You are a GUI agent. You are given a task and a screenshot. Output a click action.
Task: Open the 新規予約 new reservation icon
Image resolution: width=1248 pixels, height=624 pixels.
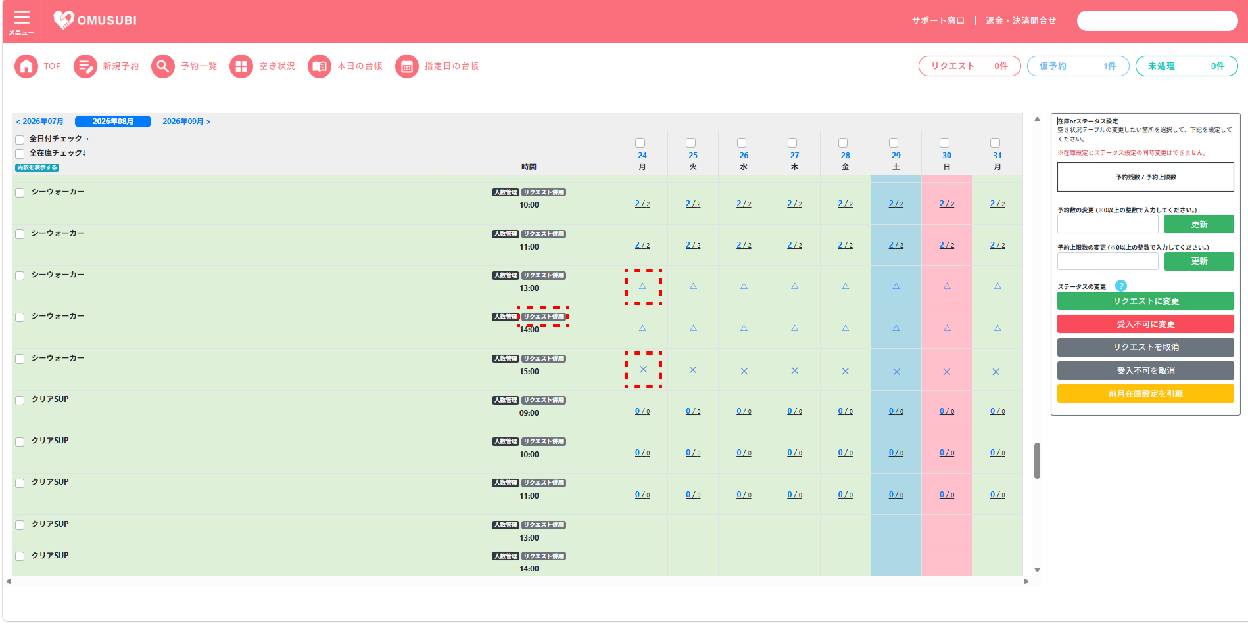[85, 66]
